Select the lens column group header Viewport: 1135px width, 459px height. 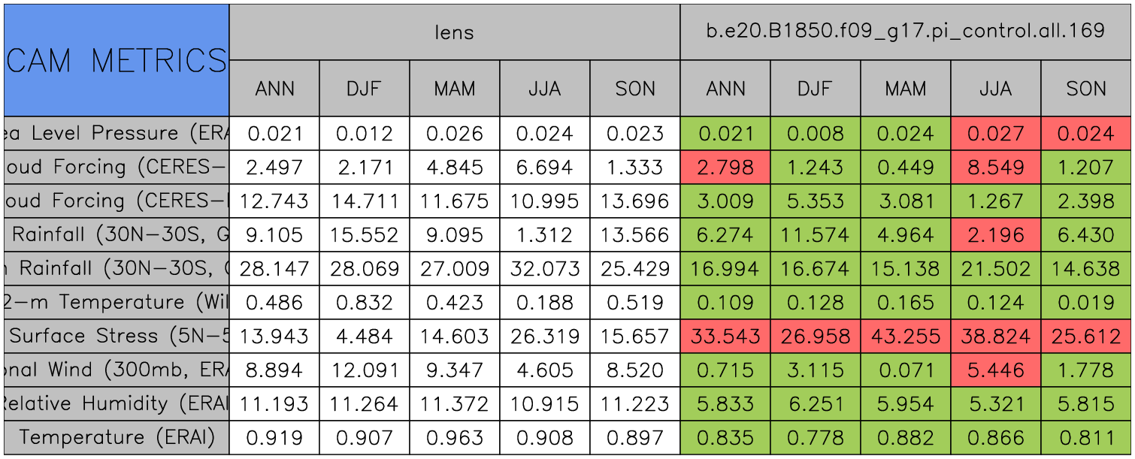(x=454, y=32)
